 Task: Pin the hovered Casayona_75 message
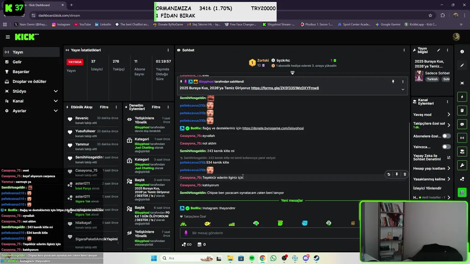[397, 175]
